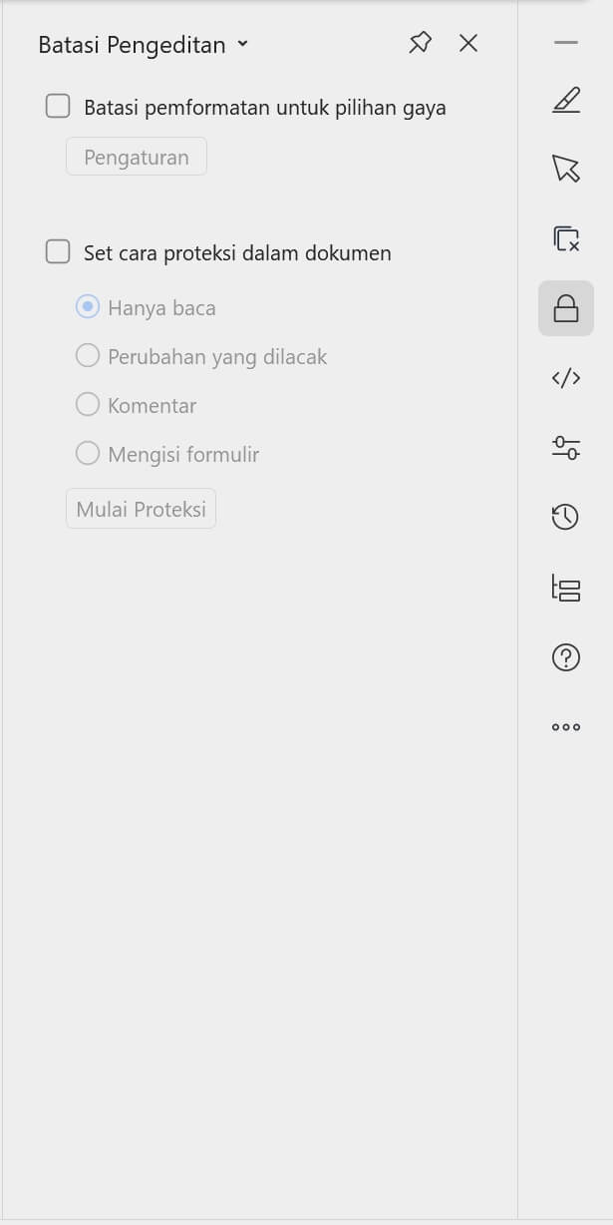This screenshot has height=1225, width=613.
Task: Choose the 'Komentar' protection mode
Action: tap(87, 405)
